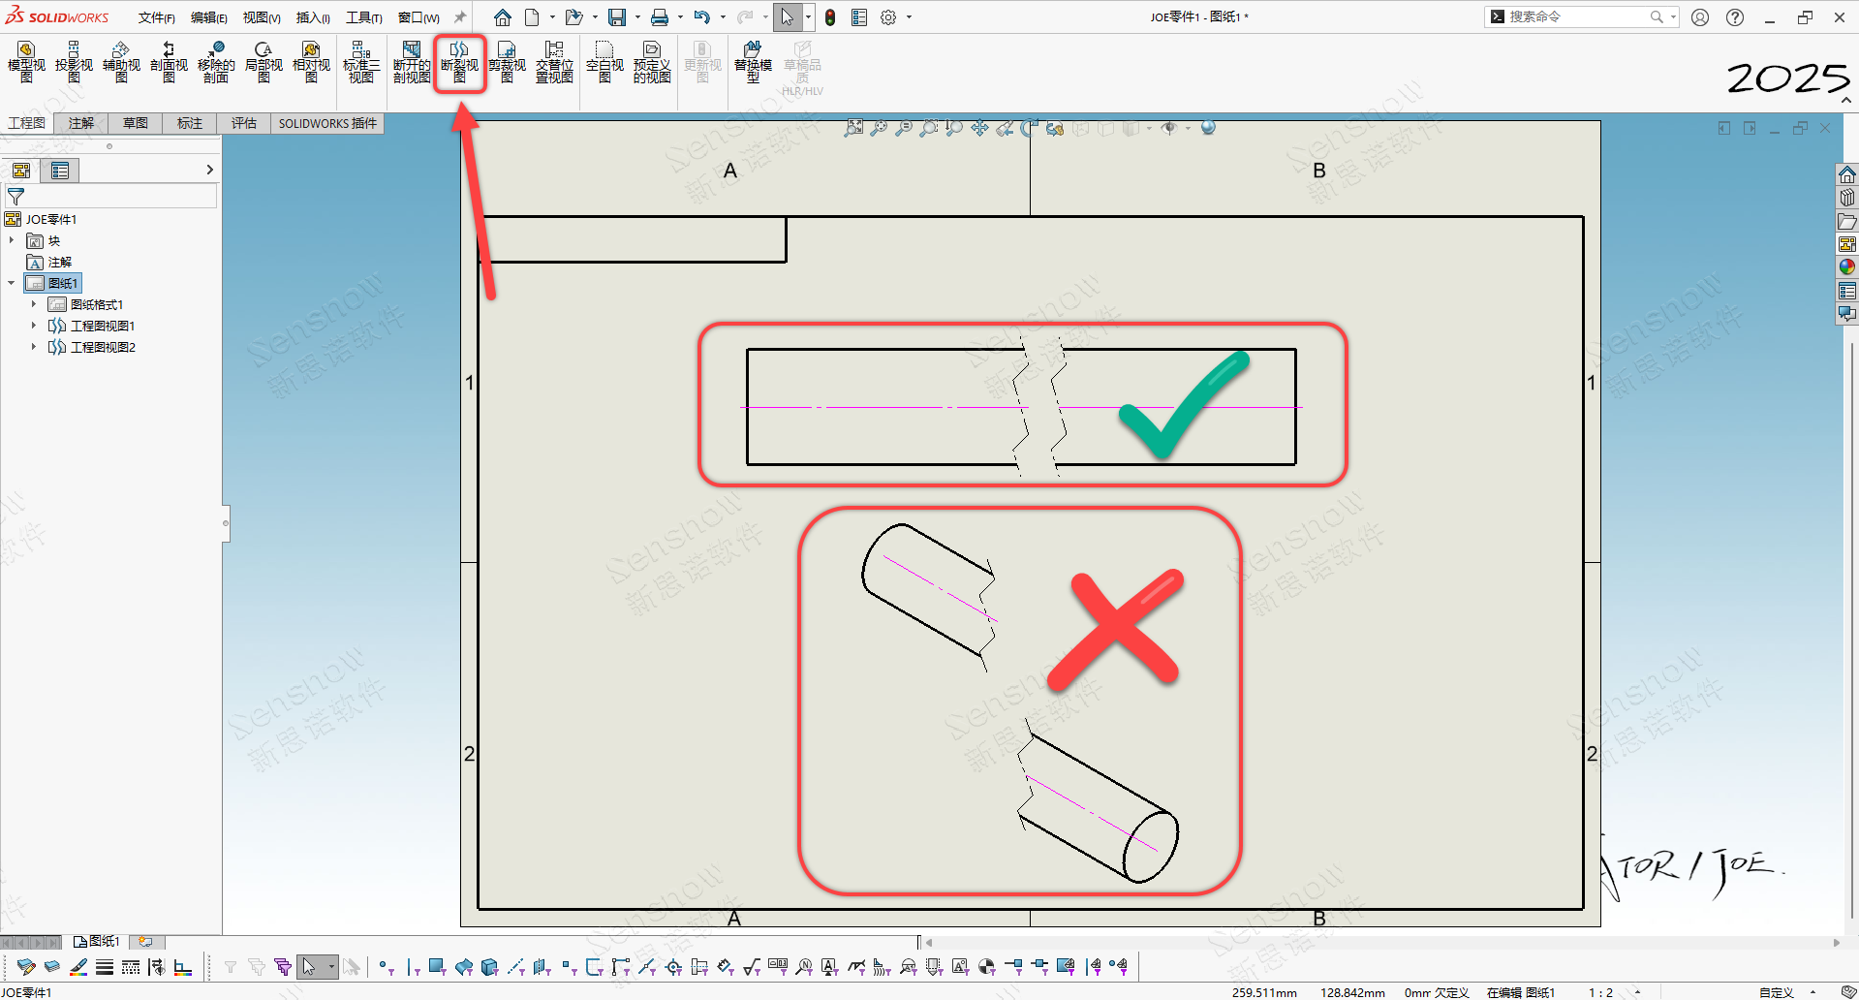Image resolution: width=1859 pixels, height=1000 pixels.
Task: Open the Options gear dropdown arrow
Action: tap(909, 17)
